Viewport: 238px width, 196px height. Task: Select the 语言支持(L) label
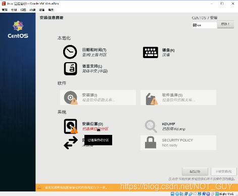pyautogui.click(x=92, y=66)
